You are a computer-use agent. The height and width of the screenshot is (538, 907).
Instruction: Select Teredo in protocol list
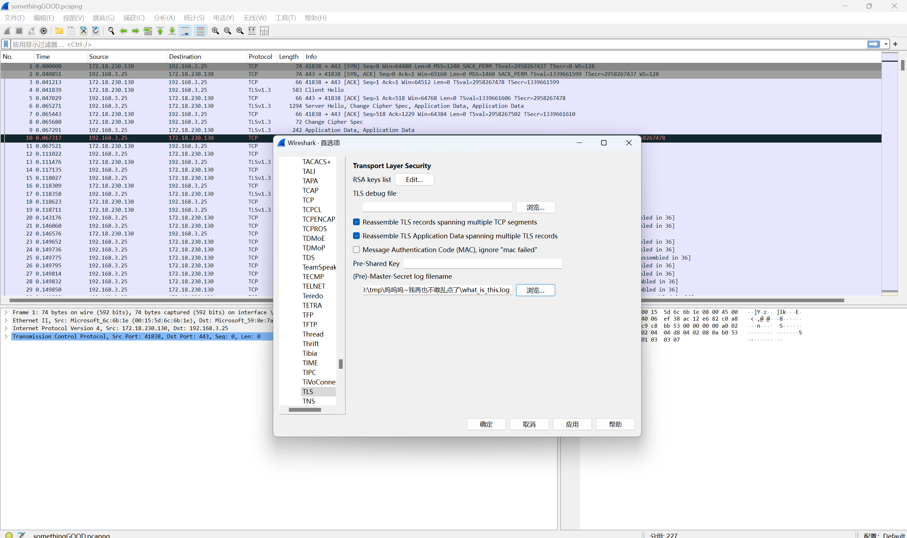pos(313,296)
